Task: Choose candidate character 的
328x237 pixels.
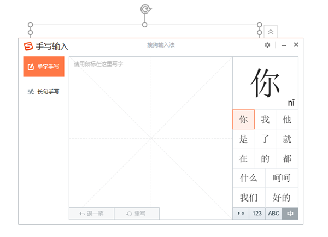Action: point(265,158)
